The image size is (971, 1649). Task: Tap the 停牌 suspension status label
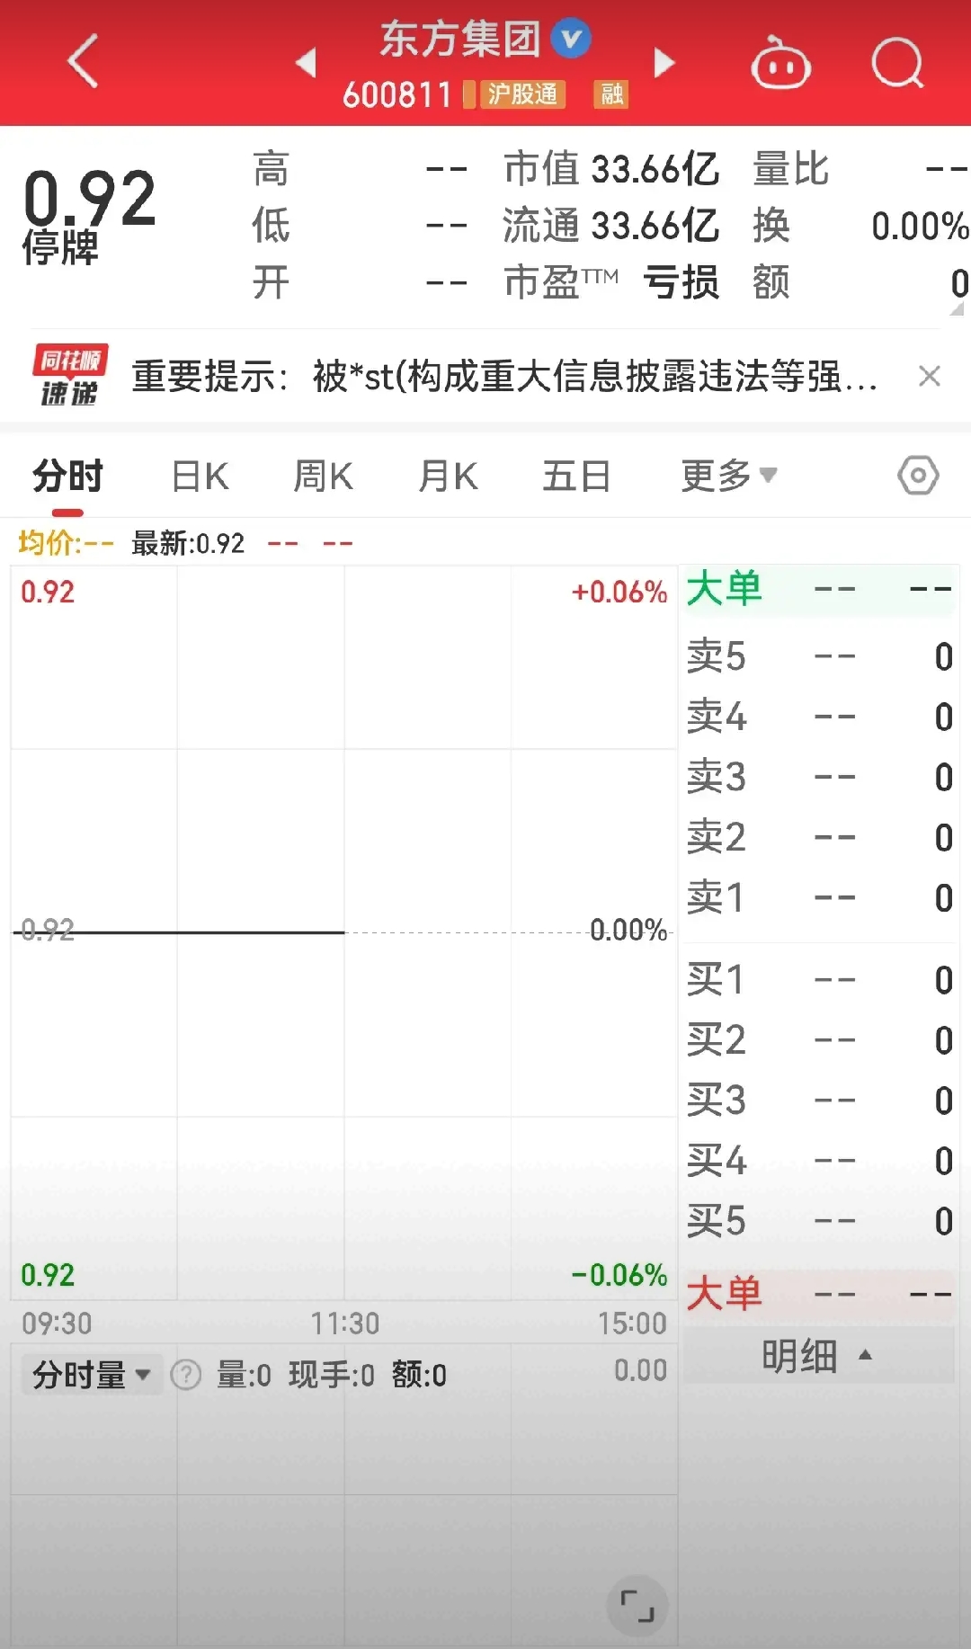60,247
